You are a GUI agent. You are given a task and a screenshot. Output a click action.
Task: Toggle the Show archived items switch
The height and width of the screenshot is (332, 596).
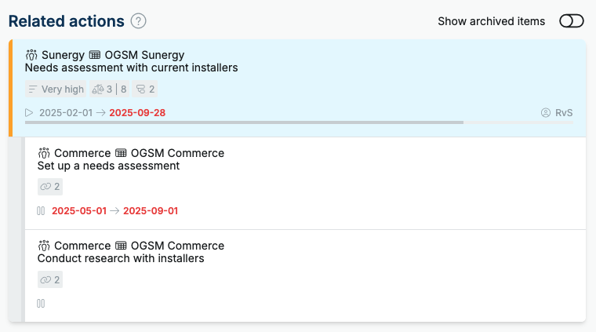571,21
